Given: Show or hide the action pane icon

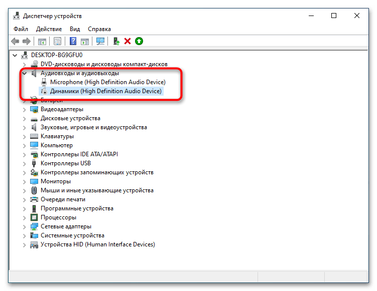Looking at the screenshot, I should 85,41.
